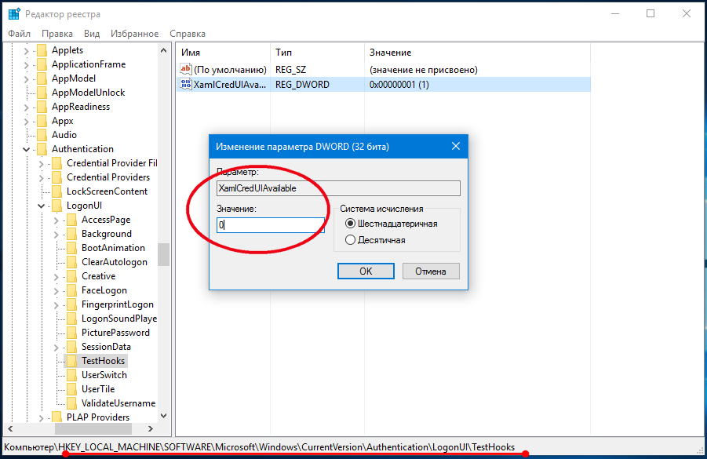Viewport: 707px width, 459px height.
Task: Click the Background folder icon
Action: coord(71,234)
